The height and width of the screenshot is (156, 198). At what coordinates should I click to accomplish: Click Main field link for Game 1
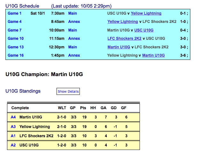click(x=72, y=13)
